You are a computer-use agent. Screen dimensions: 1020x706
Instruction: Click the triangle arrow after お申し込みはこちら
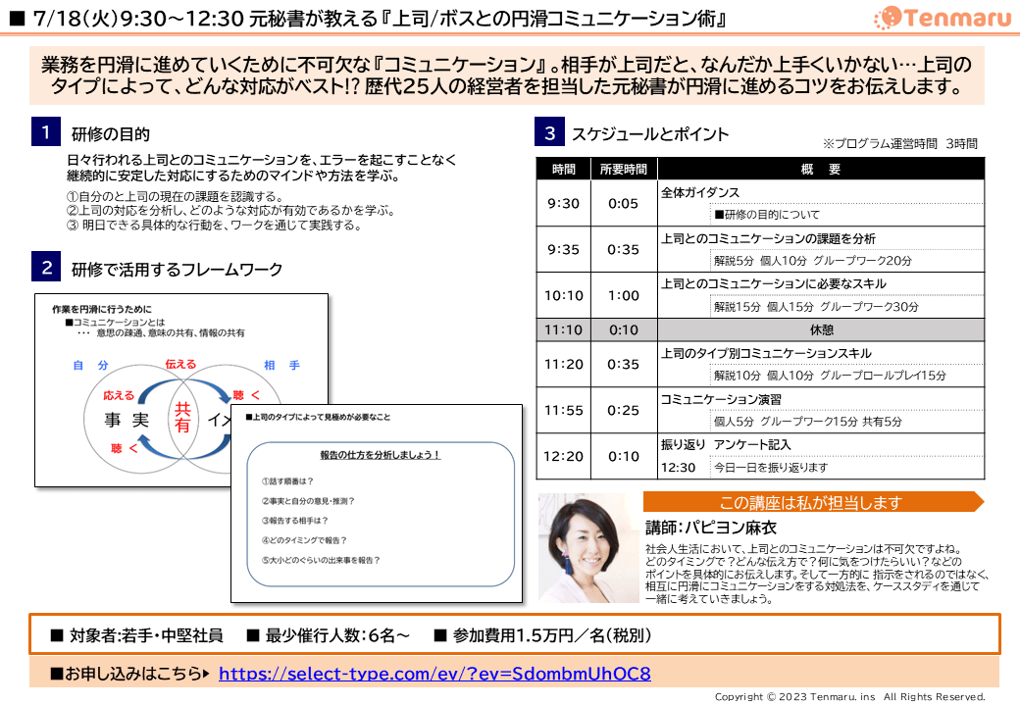(x=206, y=674)
